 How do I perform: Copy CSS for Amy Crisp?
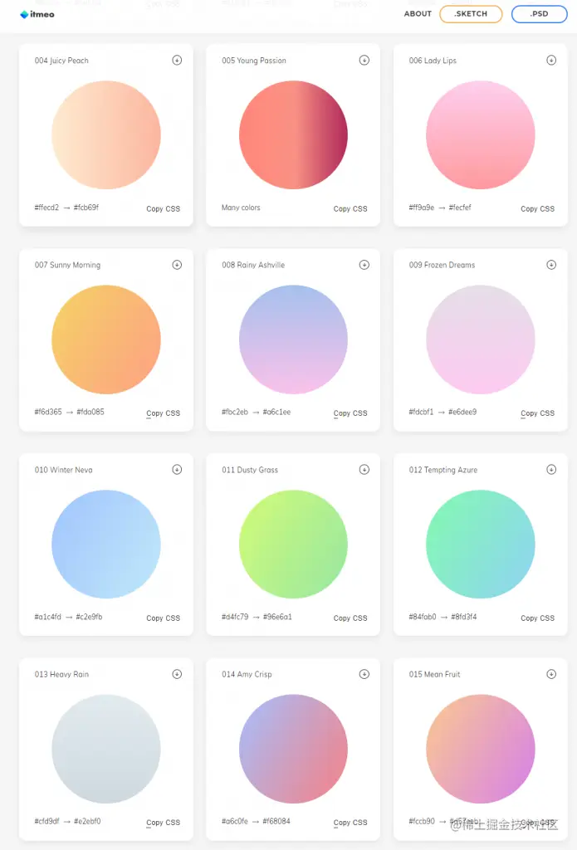point(350,823)
